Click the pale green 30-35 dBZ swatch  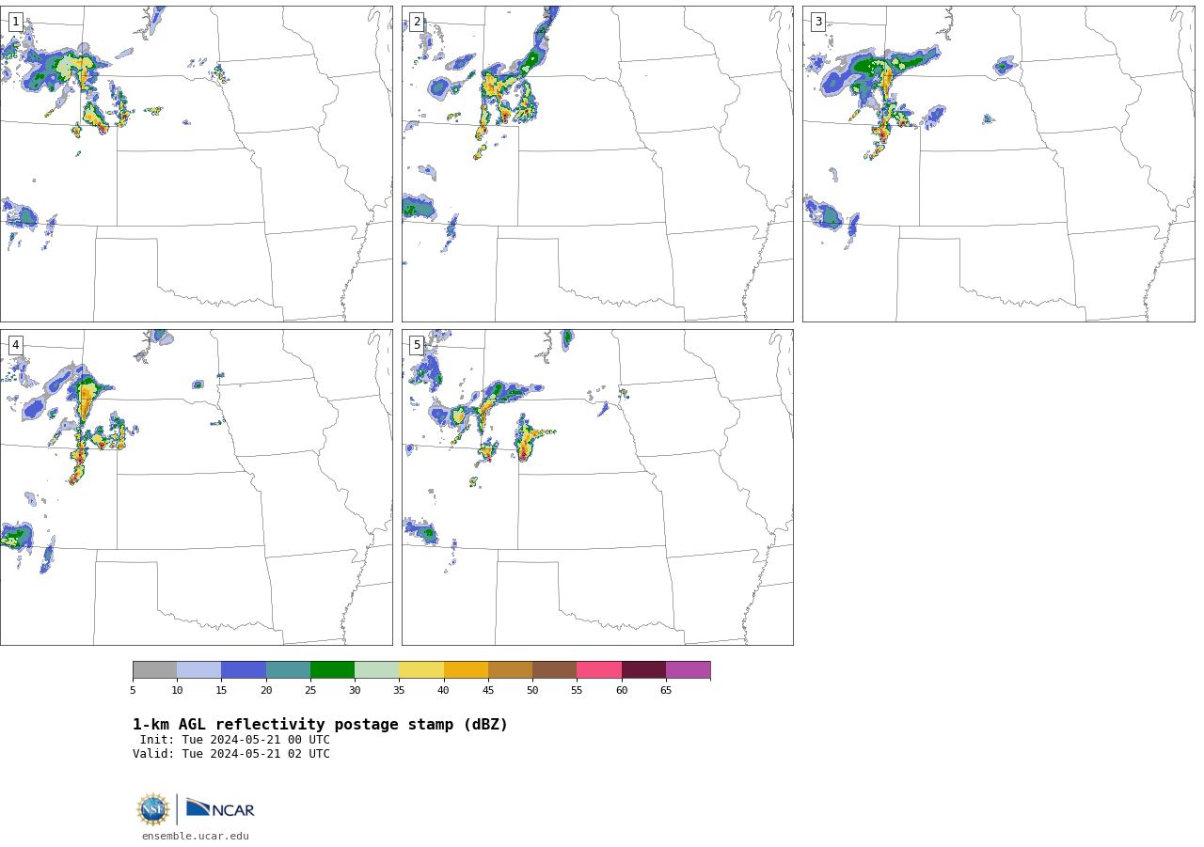tap(376, 670)
